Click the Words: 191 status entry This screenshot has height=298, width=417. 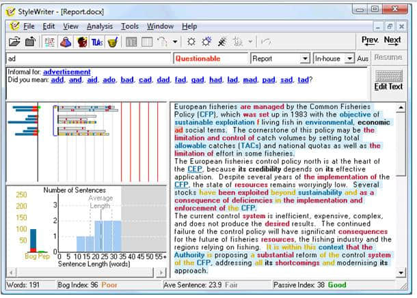click(x=23, y=285)
